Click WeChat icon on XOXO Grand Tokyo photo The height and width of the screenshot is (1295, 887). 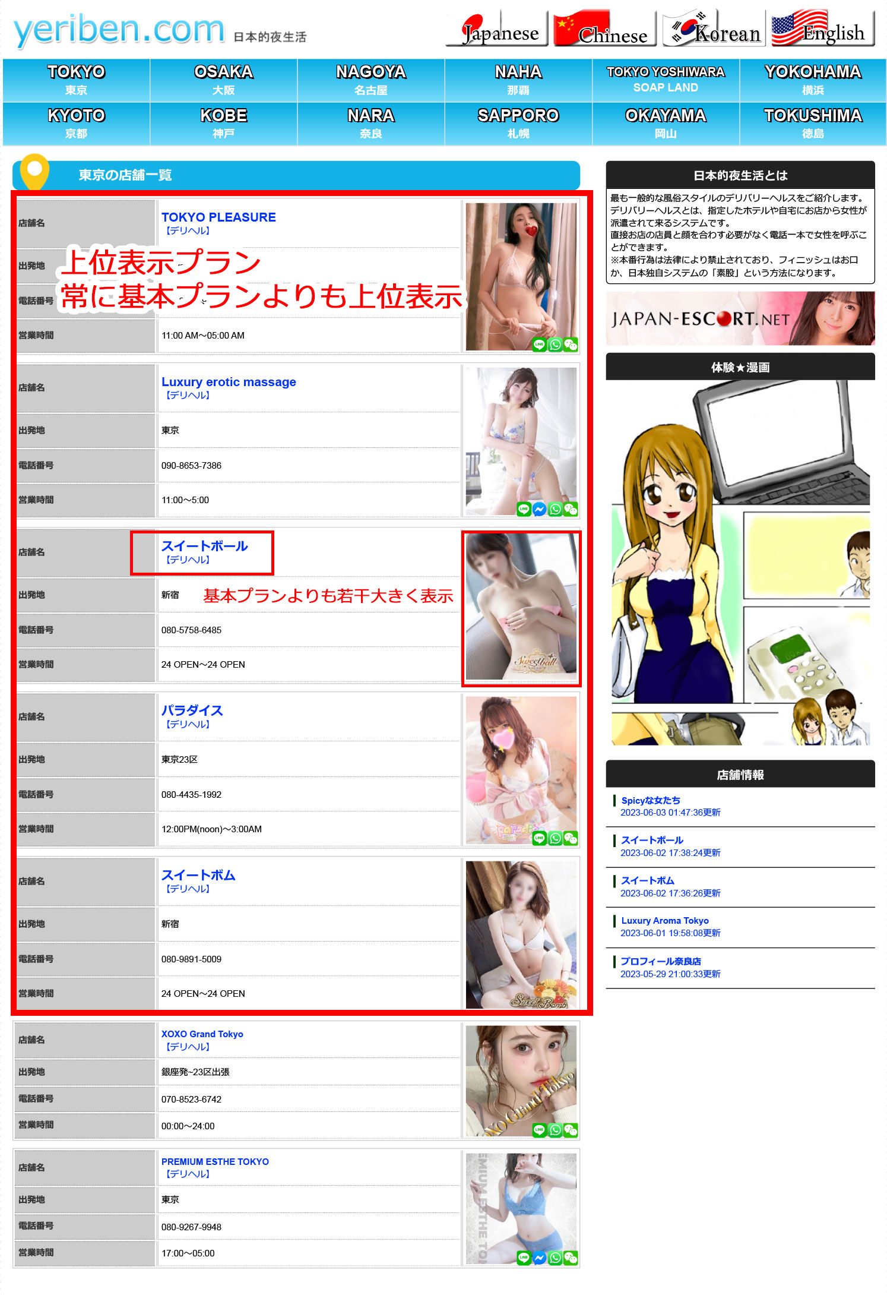tap(571, 1130)
